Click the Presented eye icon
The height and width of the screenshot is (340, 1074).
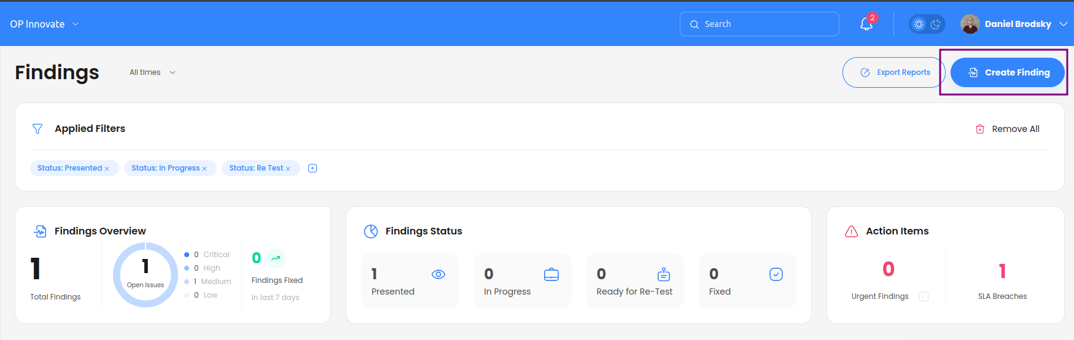pyautogui.click(x=438, y=274)
